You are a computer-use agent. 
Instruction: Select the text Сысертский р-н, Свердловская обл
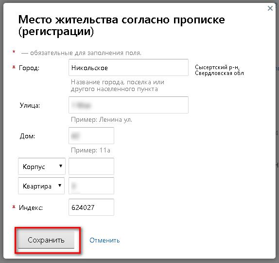pos(219,70)
